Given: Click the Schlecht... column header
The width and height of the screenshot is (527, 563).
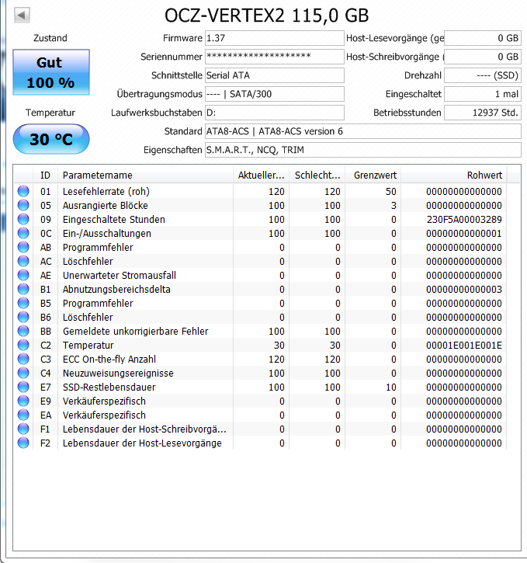Looking at the screenshot, I should click(x=317, y=176).
